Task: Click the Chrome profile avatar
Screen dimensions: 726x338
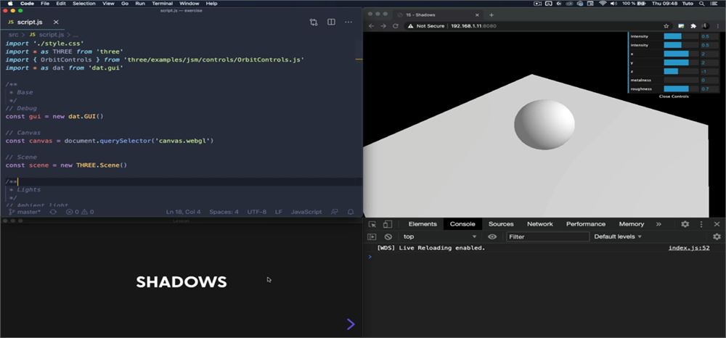Action: pos(705,26)
